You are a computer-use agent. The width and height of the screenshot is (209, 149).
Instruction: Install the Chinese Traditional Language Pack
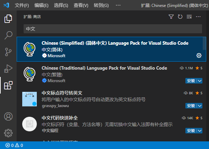191,81
